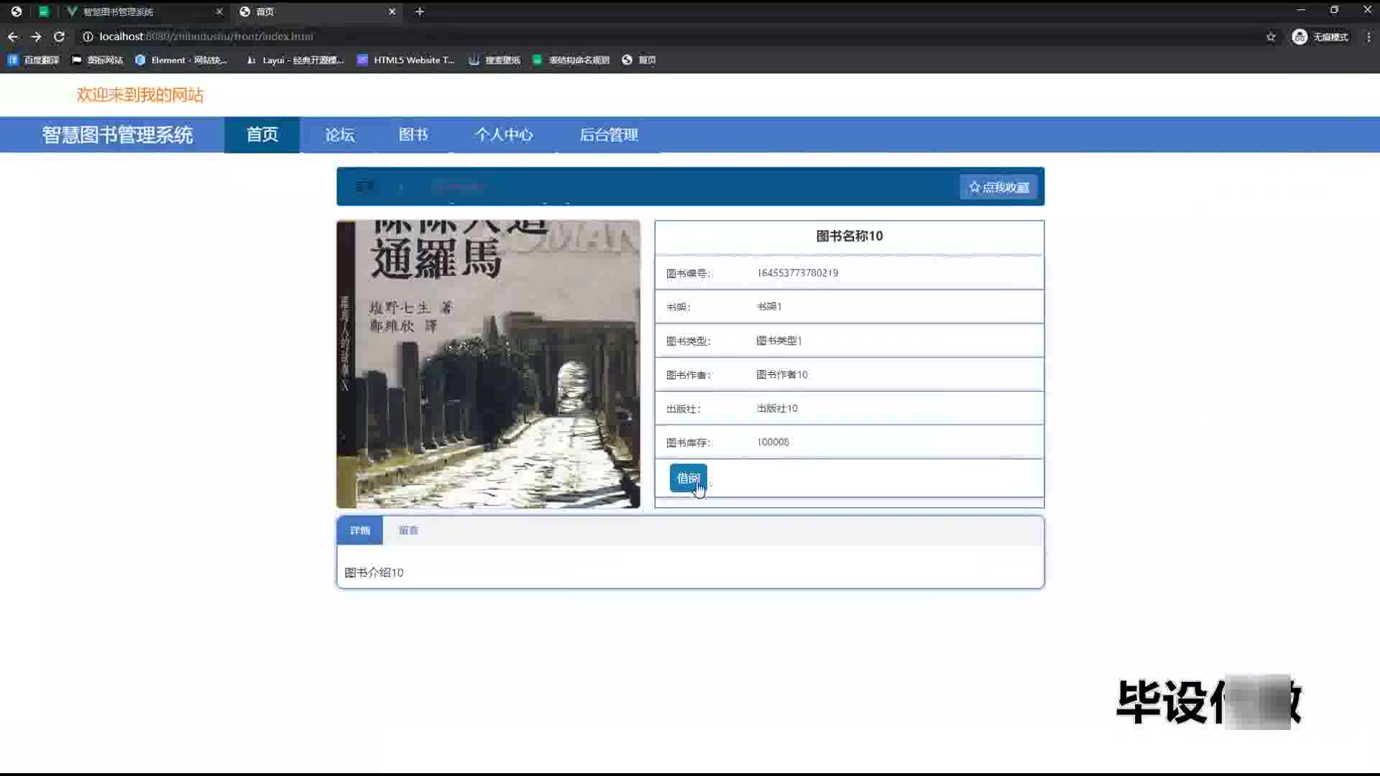
Task: Bookmark this page with star icon
Action: coord(1271,37)
